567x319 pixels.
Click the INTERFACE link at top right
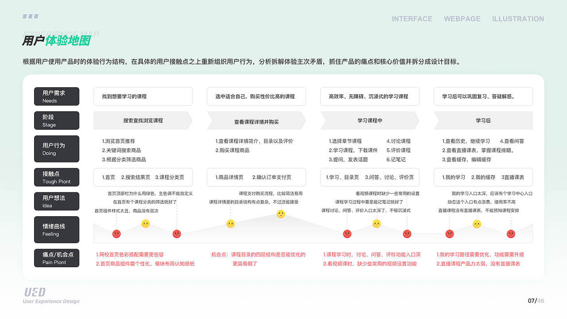(x=412, y=19)
